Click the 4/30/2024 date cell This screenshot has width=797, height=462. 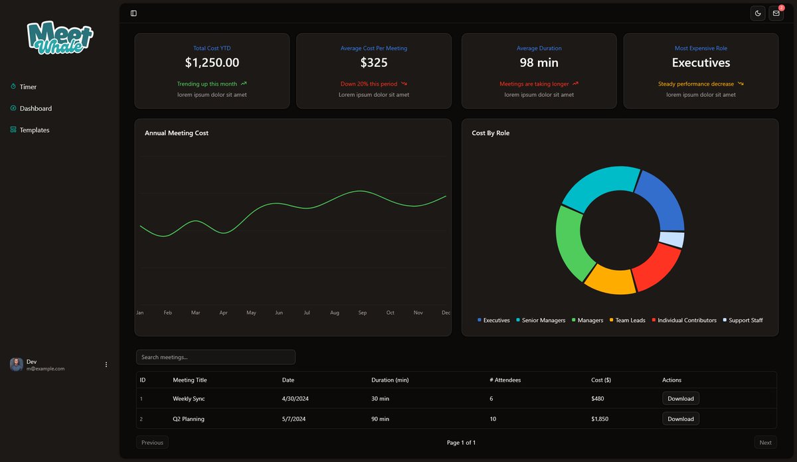(x=296, y=399)
